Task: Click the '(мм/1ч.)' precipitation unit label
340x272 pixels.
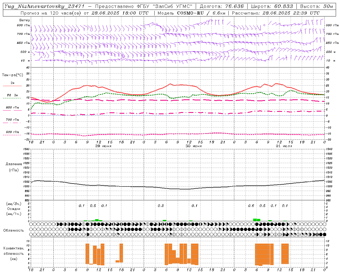Action: coord(14,214)
